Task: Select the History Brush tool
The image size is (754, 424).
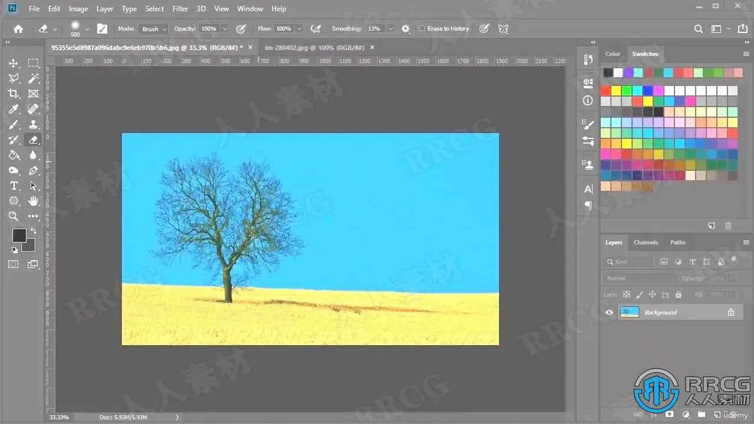Action: [x=14, y=140]
